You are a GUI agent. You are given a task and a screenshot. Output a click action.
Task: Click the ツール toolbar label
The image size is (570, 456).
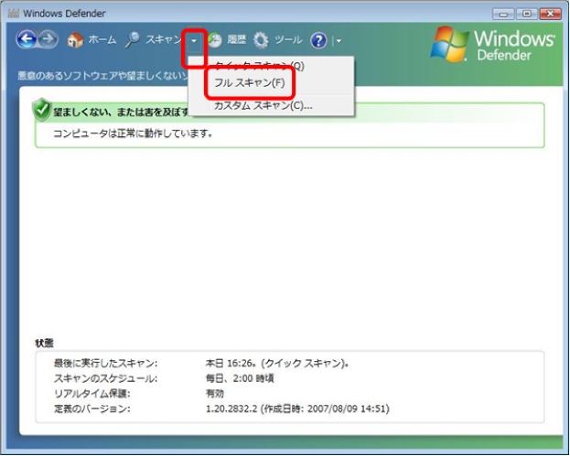288,41
